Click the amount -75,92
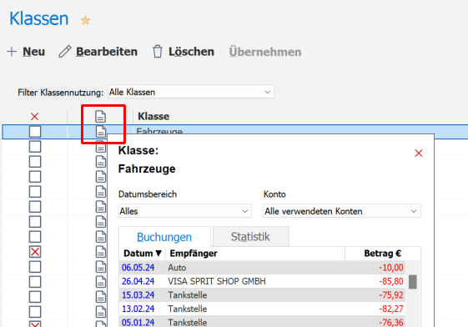This screenshot has width=468, height=327. (x=391, y=294)
